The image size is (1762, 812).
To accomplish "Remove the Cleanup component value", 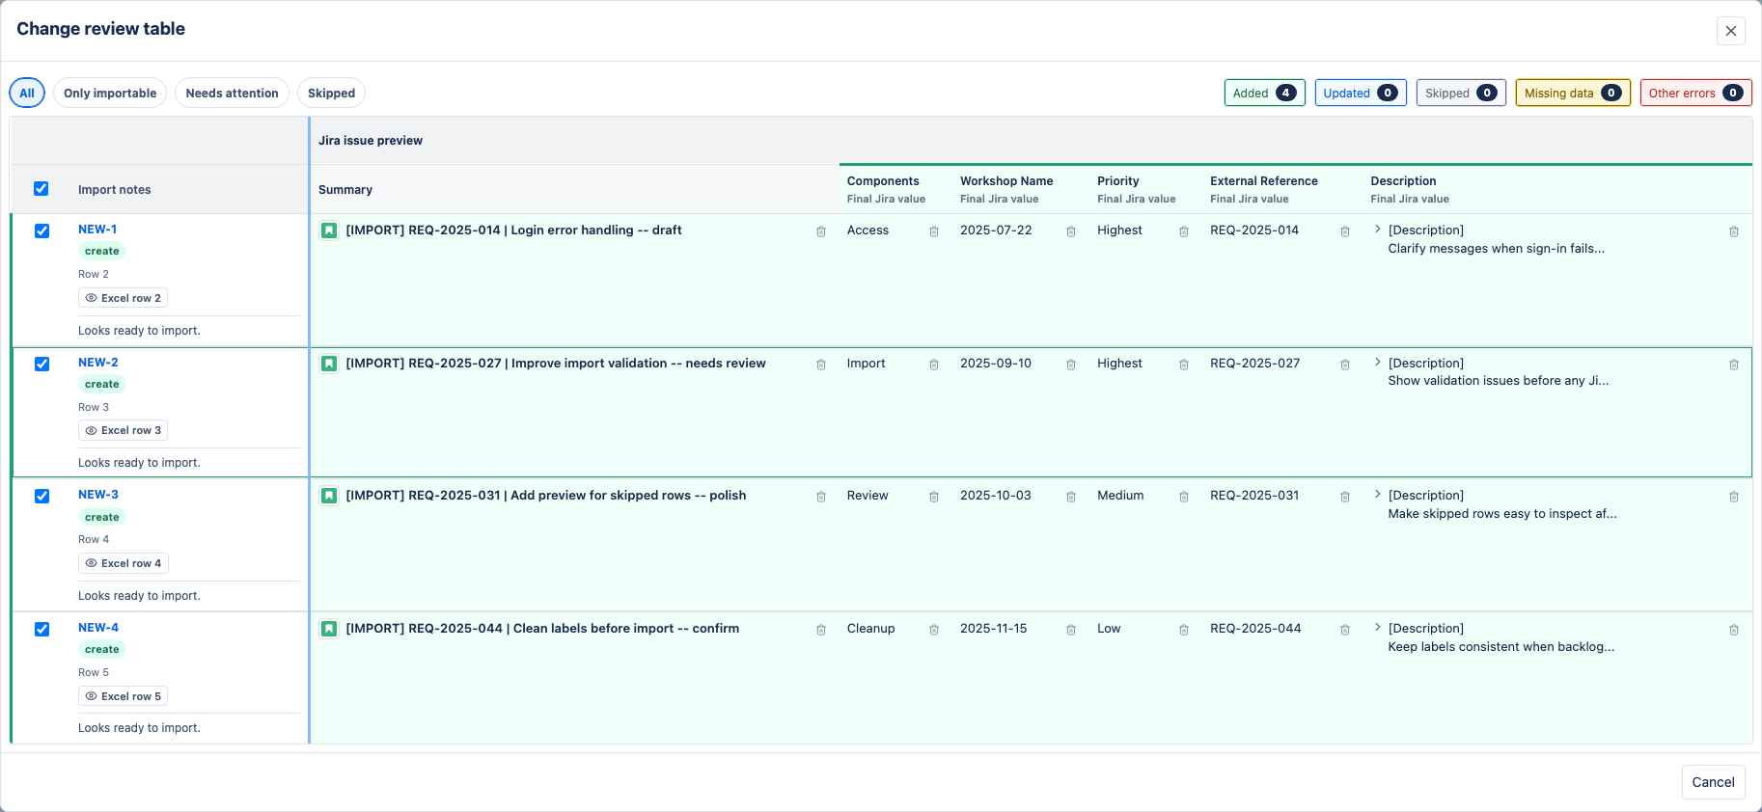I will tap(934, 630).
